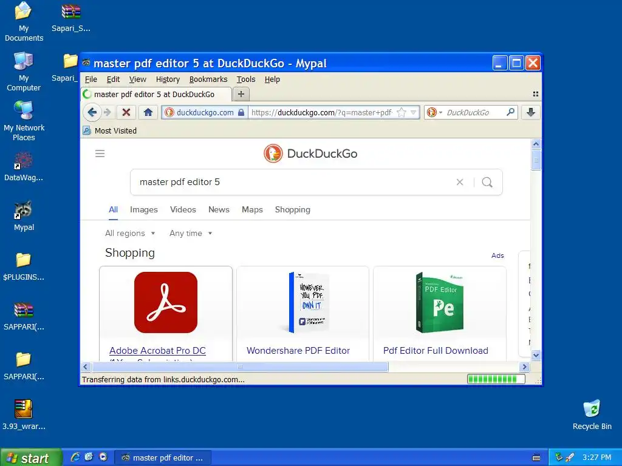Stop loading with the red X button
The height and width of the screenshot is (466, 622).
click(x=126, y=112)
